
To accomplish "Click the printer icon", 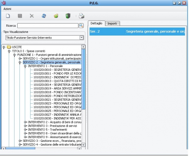I will (x=81, y=16).
